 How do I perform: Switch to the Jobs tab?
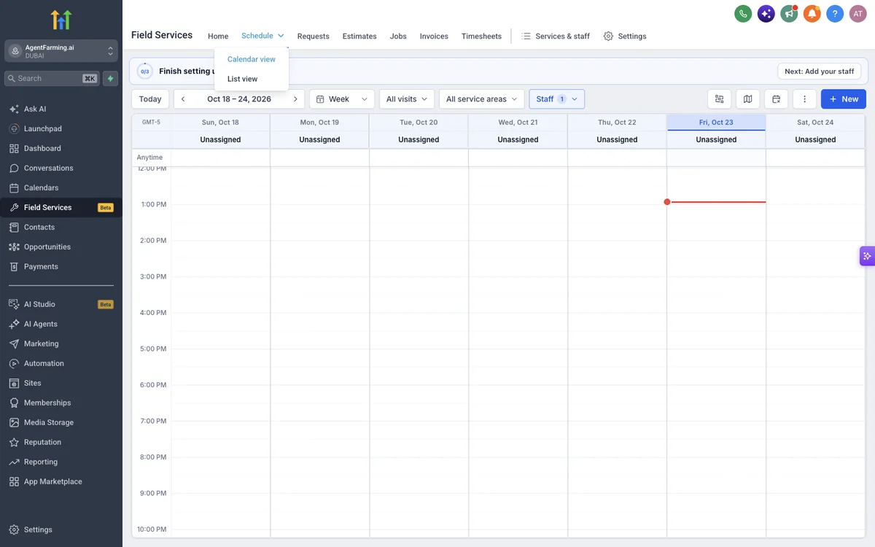pos(398,36)
